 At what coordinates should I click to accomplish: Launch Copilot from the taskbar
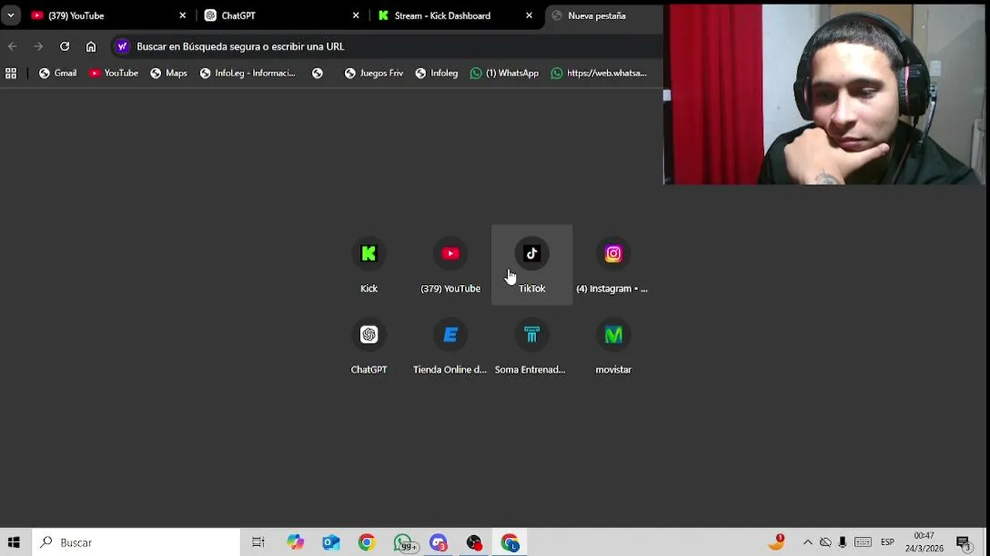coord(295,543)
